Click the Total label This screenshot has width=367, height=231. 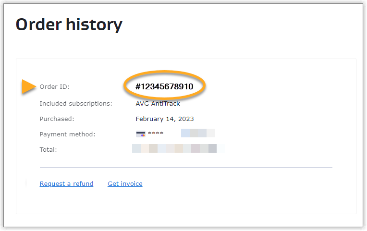point(48,149)
